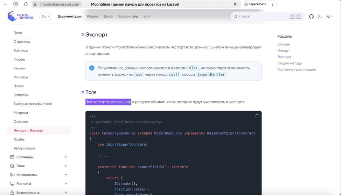Open the Поля sidebar link above Страницы
The image size is (341, 195).
(18, 33)
